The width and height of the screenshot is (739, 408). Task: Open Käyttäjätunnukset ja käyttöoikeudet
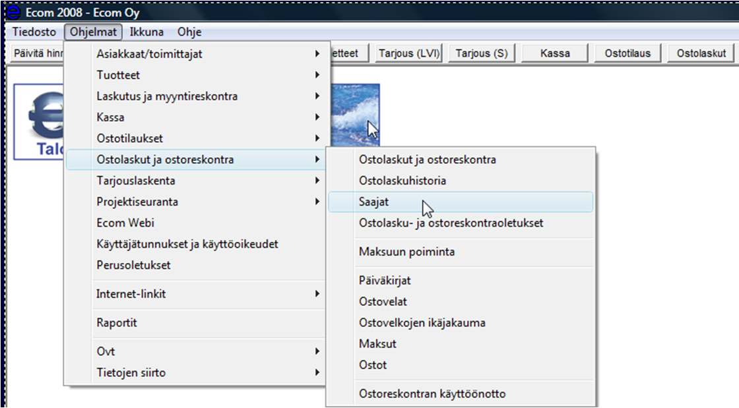(195, 244)
